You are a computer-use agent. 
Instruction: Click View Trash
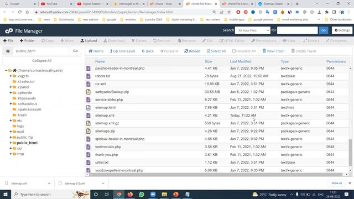tap(273, 51)
